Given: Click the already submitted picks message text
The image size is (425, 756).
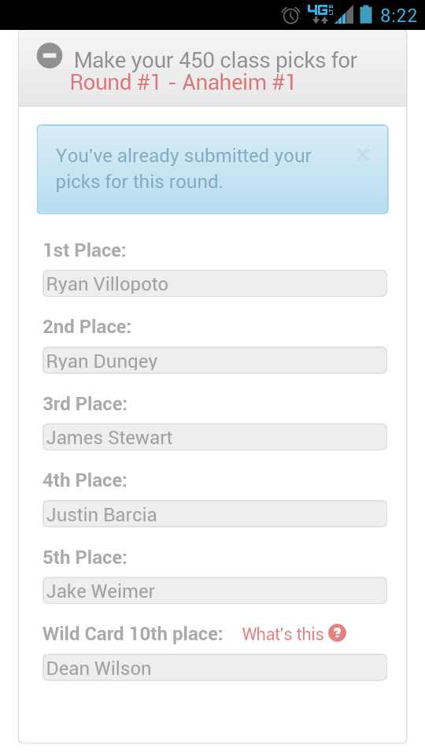Looking at the screenshot, I should tap(183, 169).
